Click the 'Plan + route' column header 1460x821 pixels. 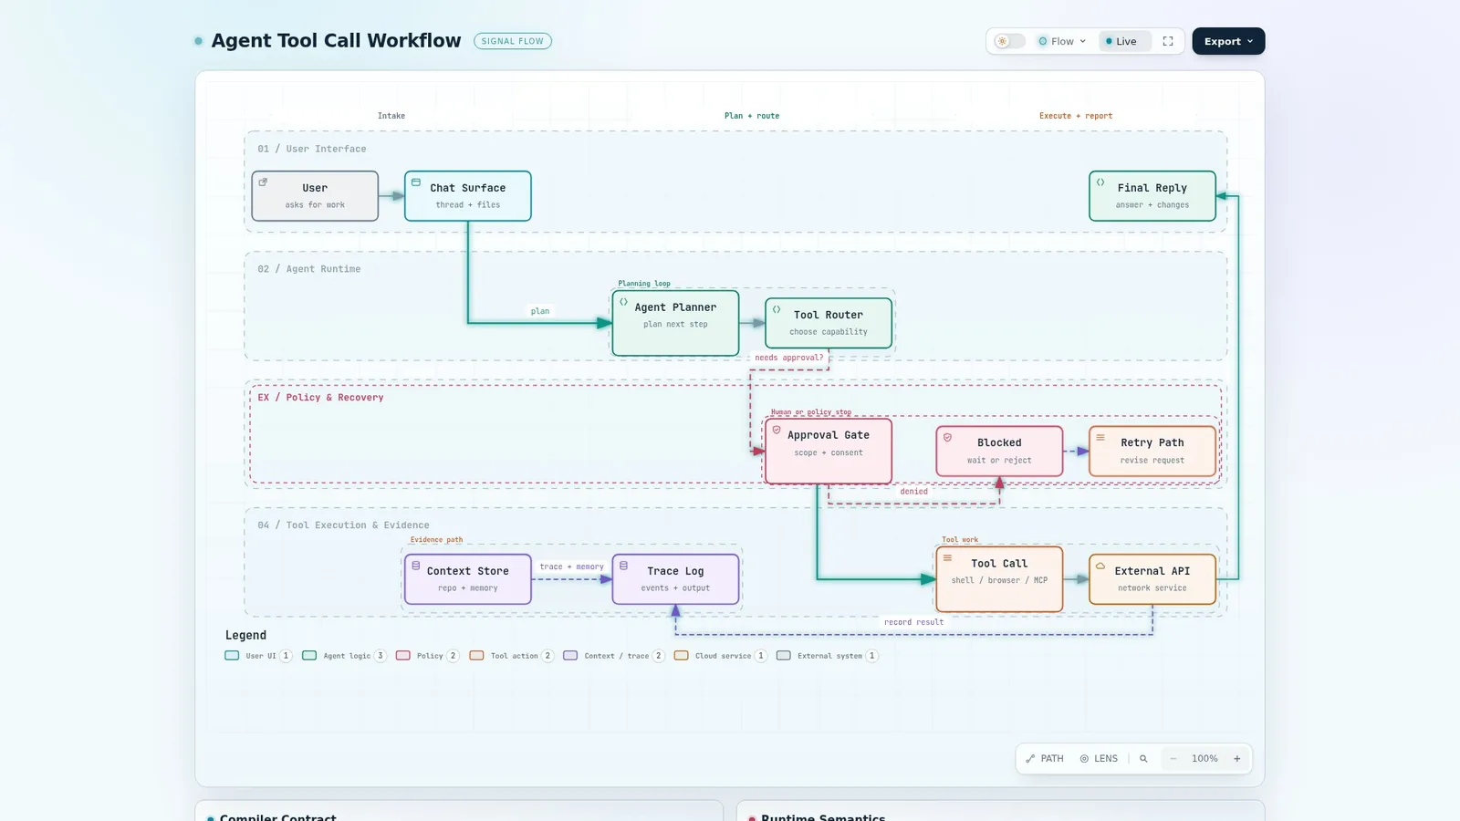tap(752, 116)
